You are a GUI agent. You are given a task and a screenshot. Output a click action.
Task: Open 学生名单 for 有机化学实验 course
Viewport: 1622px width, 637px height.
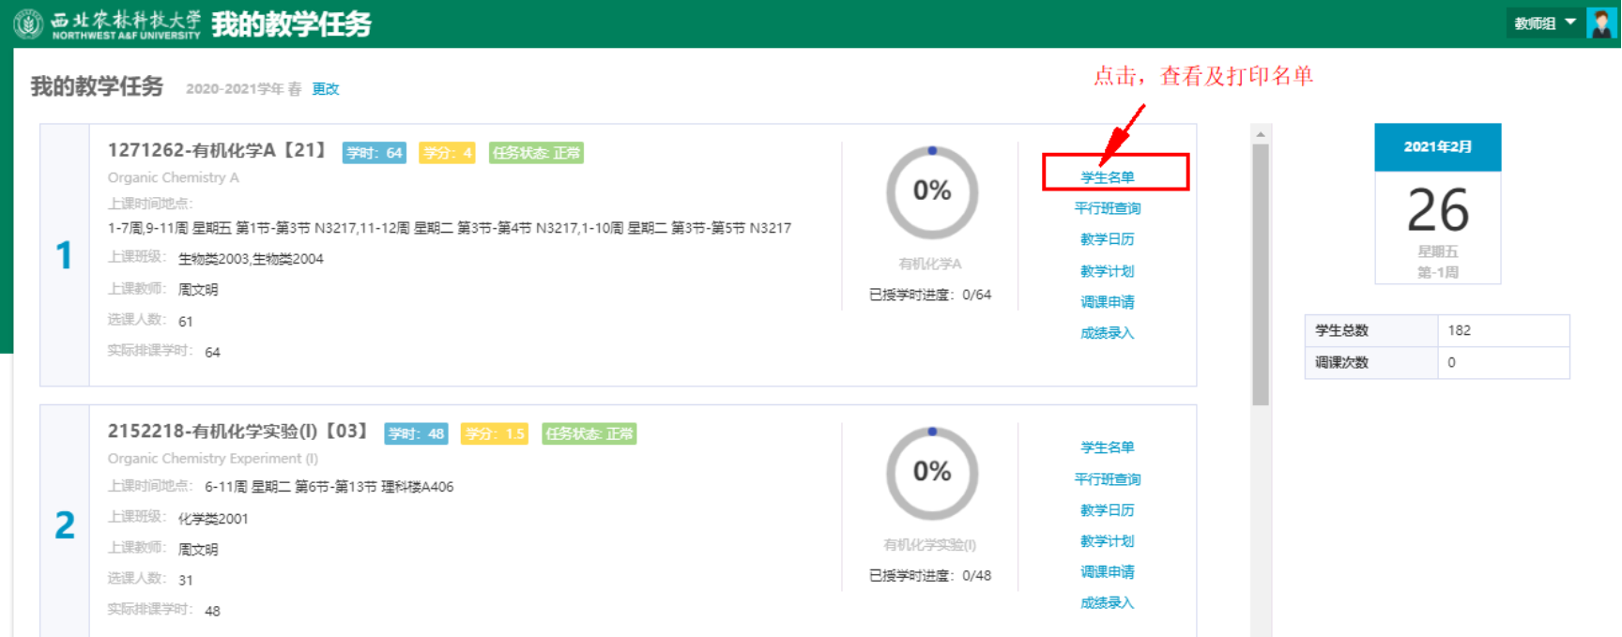[1108, 447]
